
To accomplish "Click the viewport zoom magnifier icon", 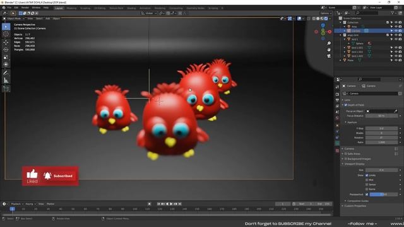I will point(329,44).
